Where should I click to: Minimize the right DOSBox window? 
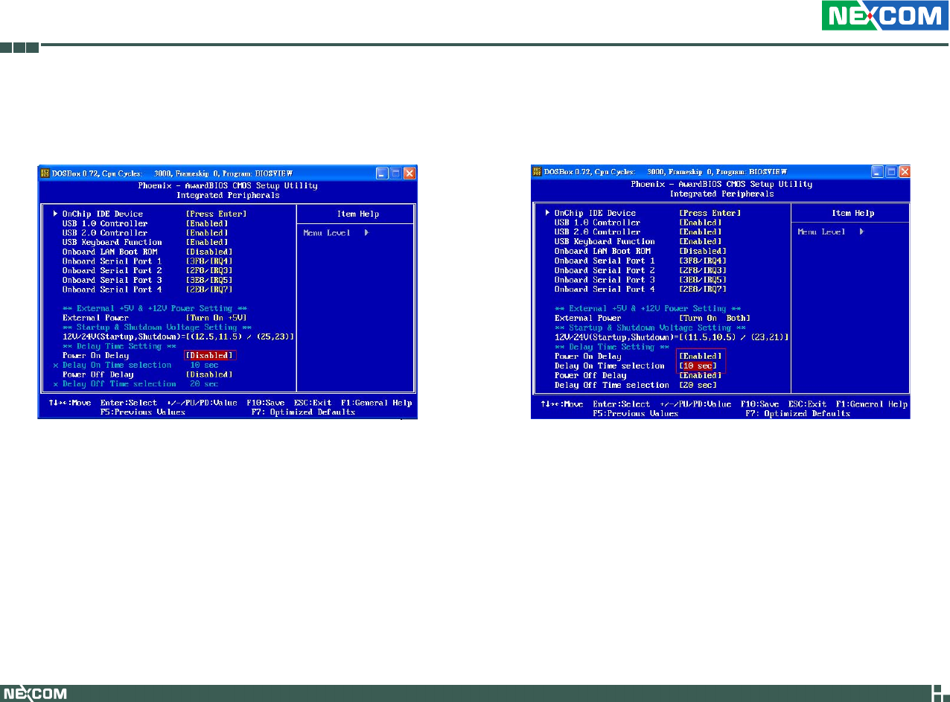click(877, 172)
